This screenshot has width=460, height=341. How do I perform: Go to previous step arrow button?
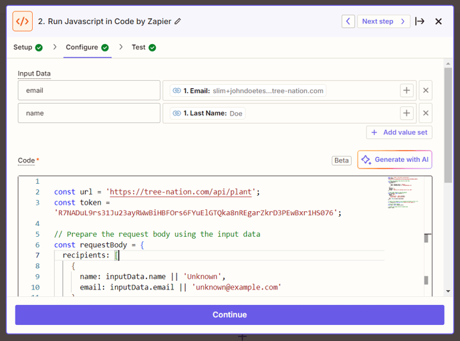pos(348,21)
